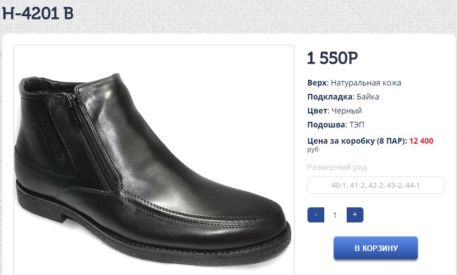Select the size range field 40-1, 41-2

pos(376,185)
